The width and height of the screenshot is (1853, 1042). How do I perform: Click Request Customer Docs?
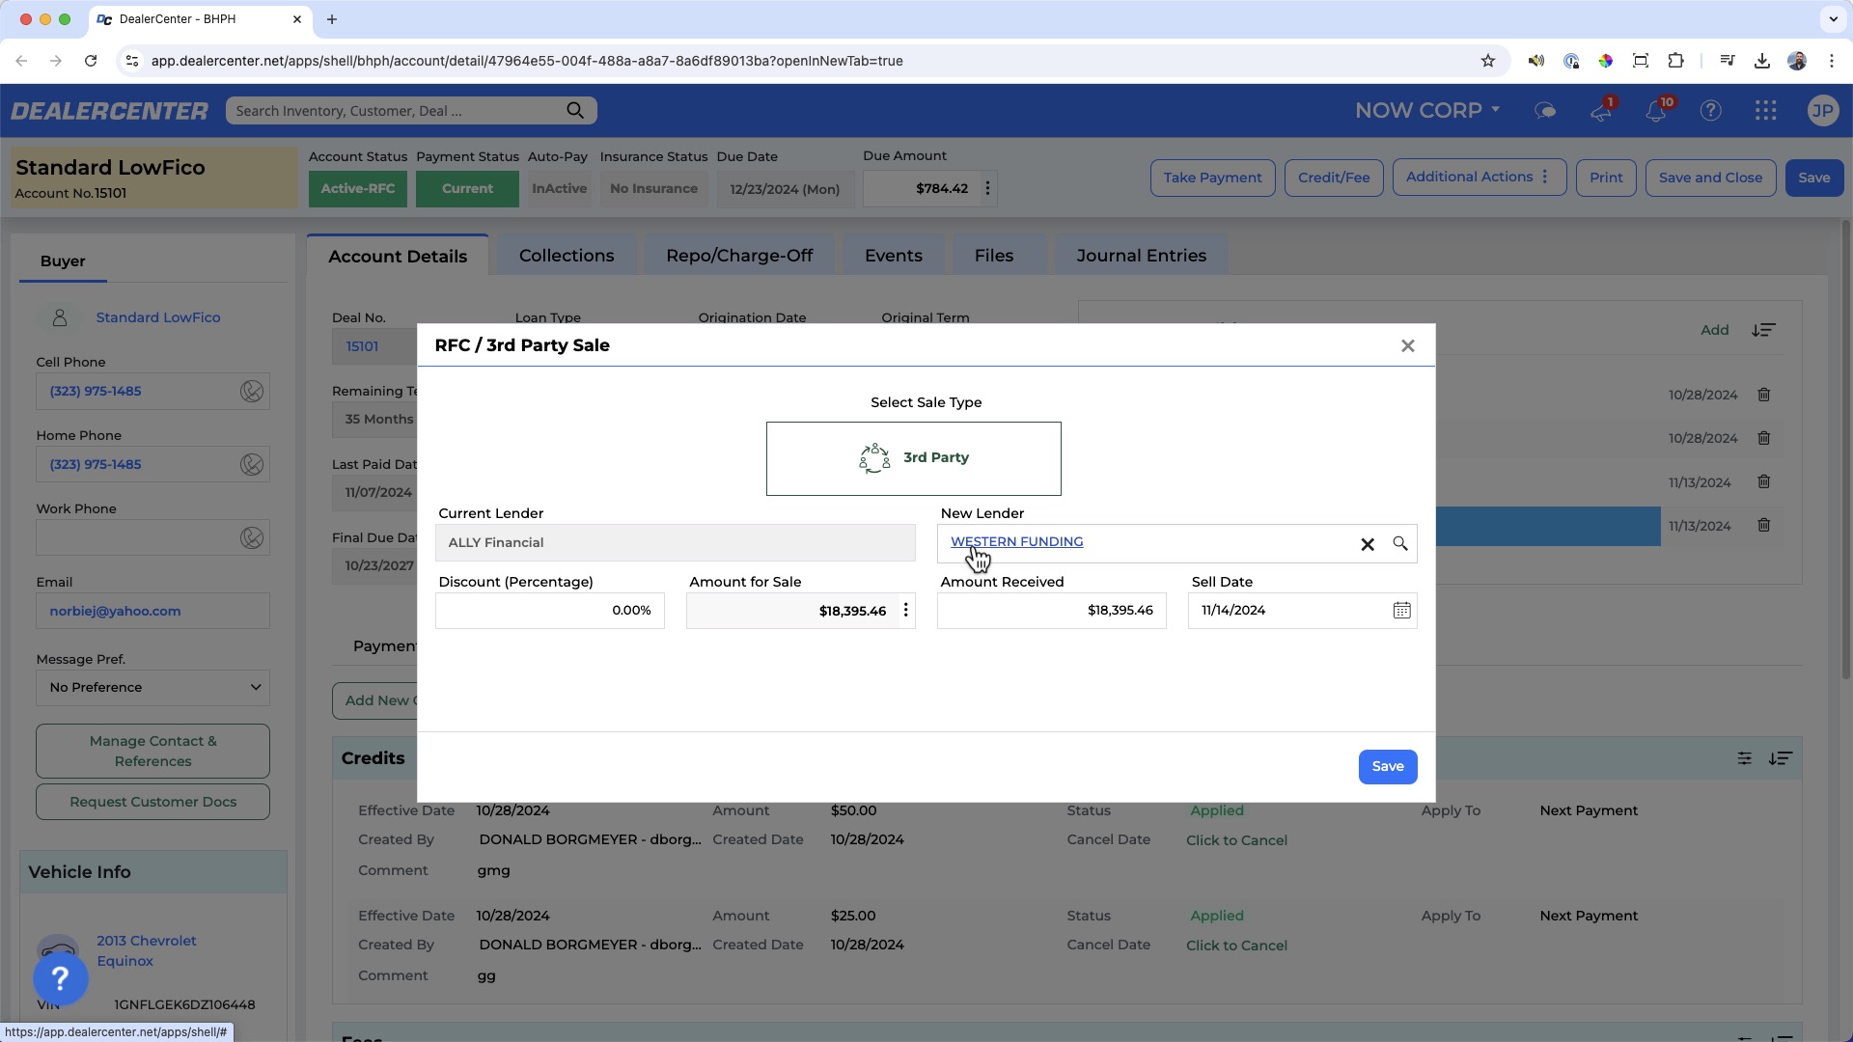pos(152,802)
